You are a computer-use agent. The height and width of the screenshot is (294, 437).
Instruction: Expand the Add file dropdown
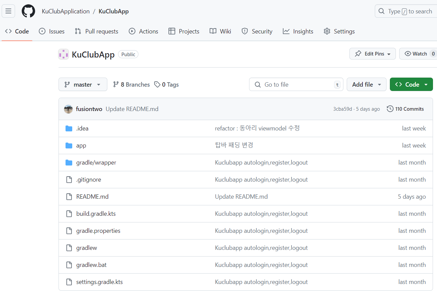tap(366, 85)
